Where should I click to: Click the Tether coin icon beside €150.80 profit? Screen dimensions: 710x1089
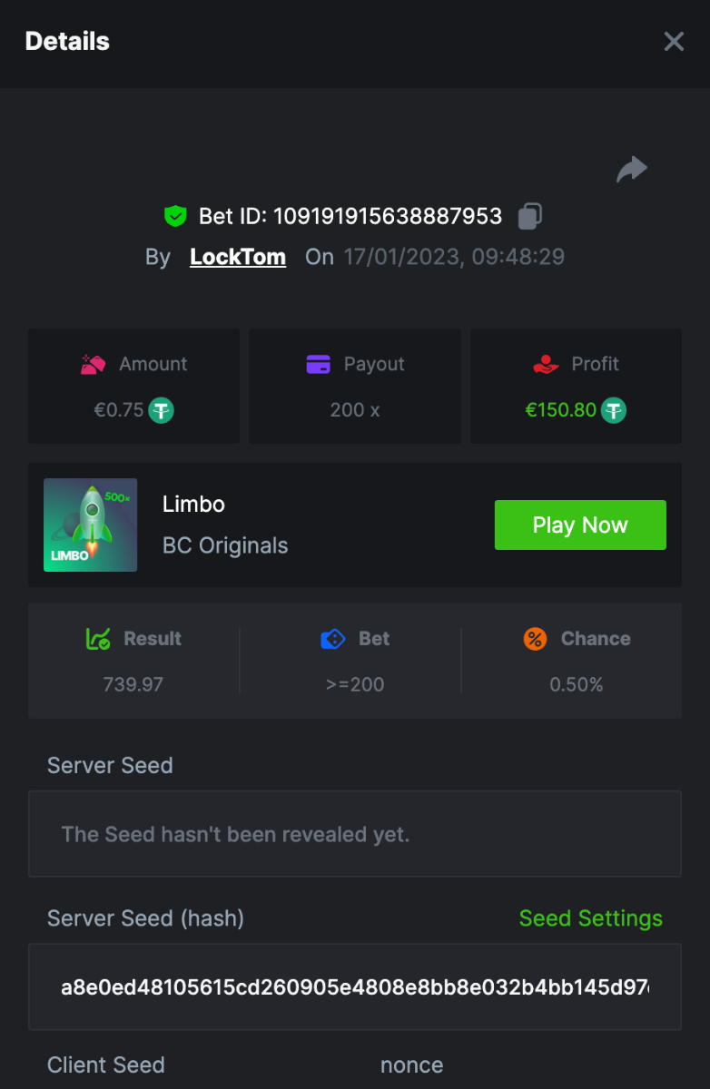(x=615, y=410)
